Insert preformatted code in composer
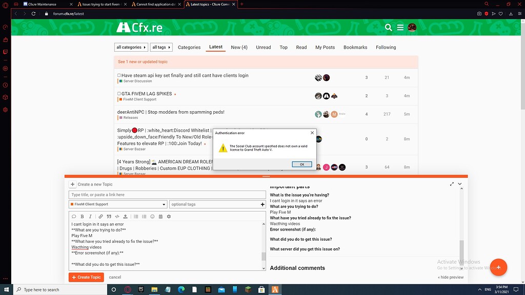Image resolution: width=525 pixels, height=295 pixels. (117, 217)
